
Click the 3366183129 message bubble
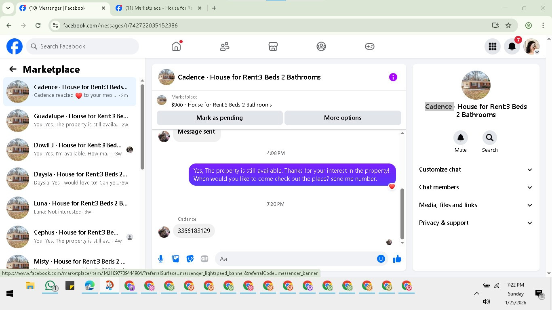click(x=194, y=231)
